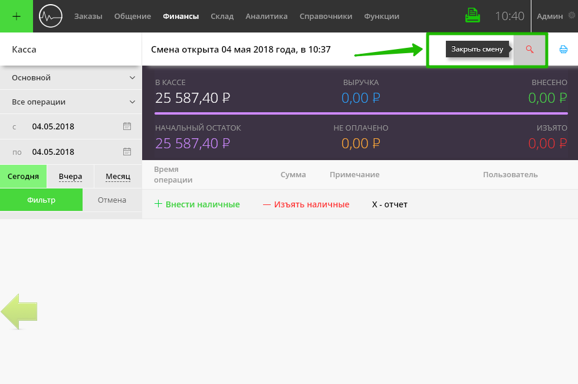The width and height of the screenshot is (578, 384).
Task: Click the red key close-shift icon
Action: (x=530, y=50)
